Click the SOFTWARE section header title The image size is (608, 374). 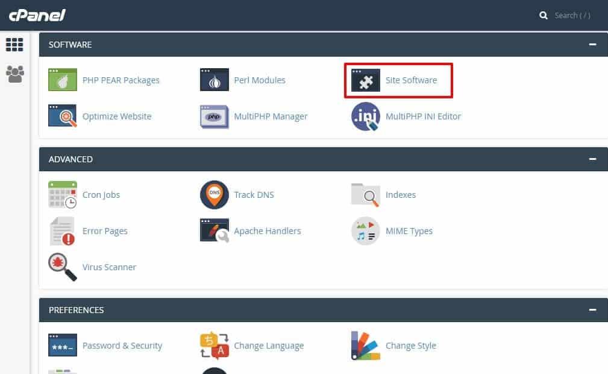click(70, 45)
